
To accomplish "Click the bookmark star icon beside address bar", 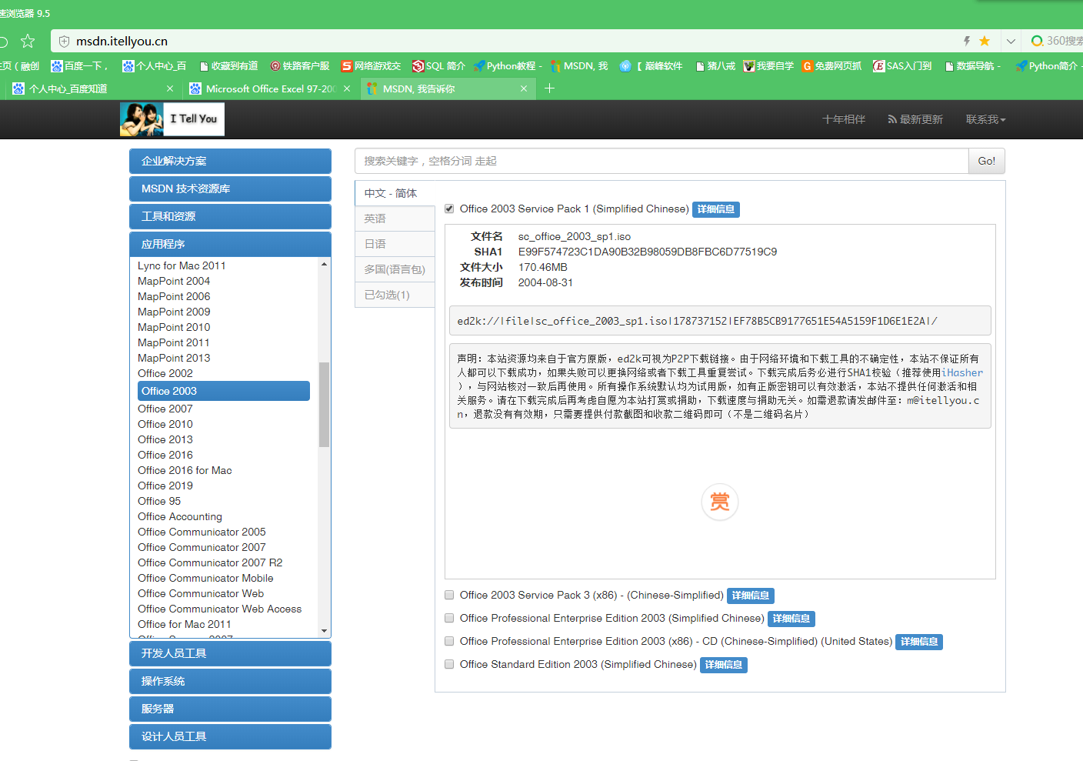I will coord(28,41).
